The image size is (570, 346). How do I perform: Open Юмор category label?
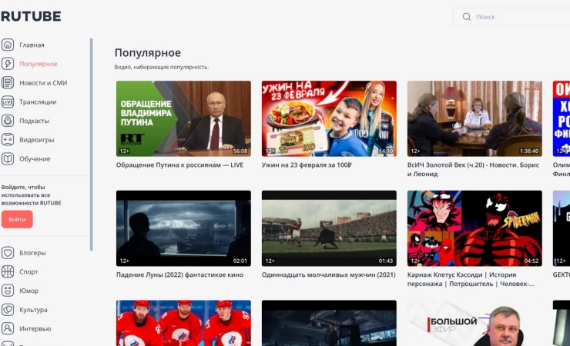click(x=29, y=291)
